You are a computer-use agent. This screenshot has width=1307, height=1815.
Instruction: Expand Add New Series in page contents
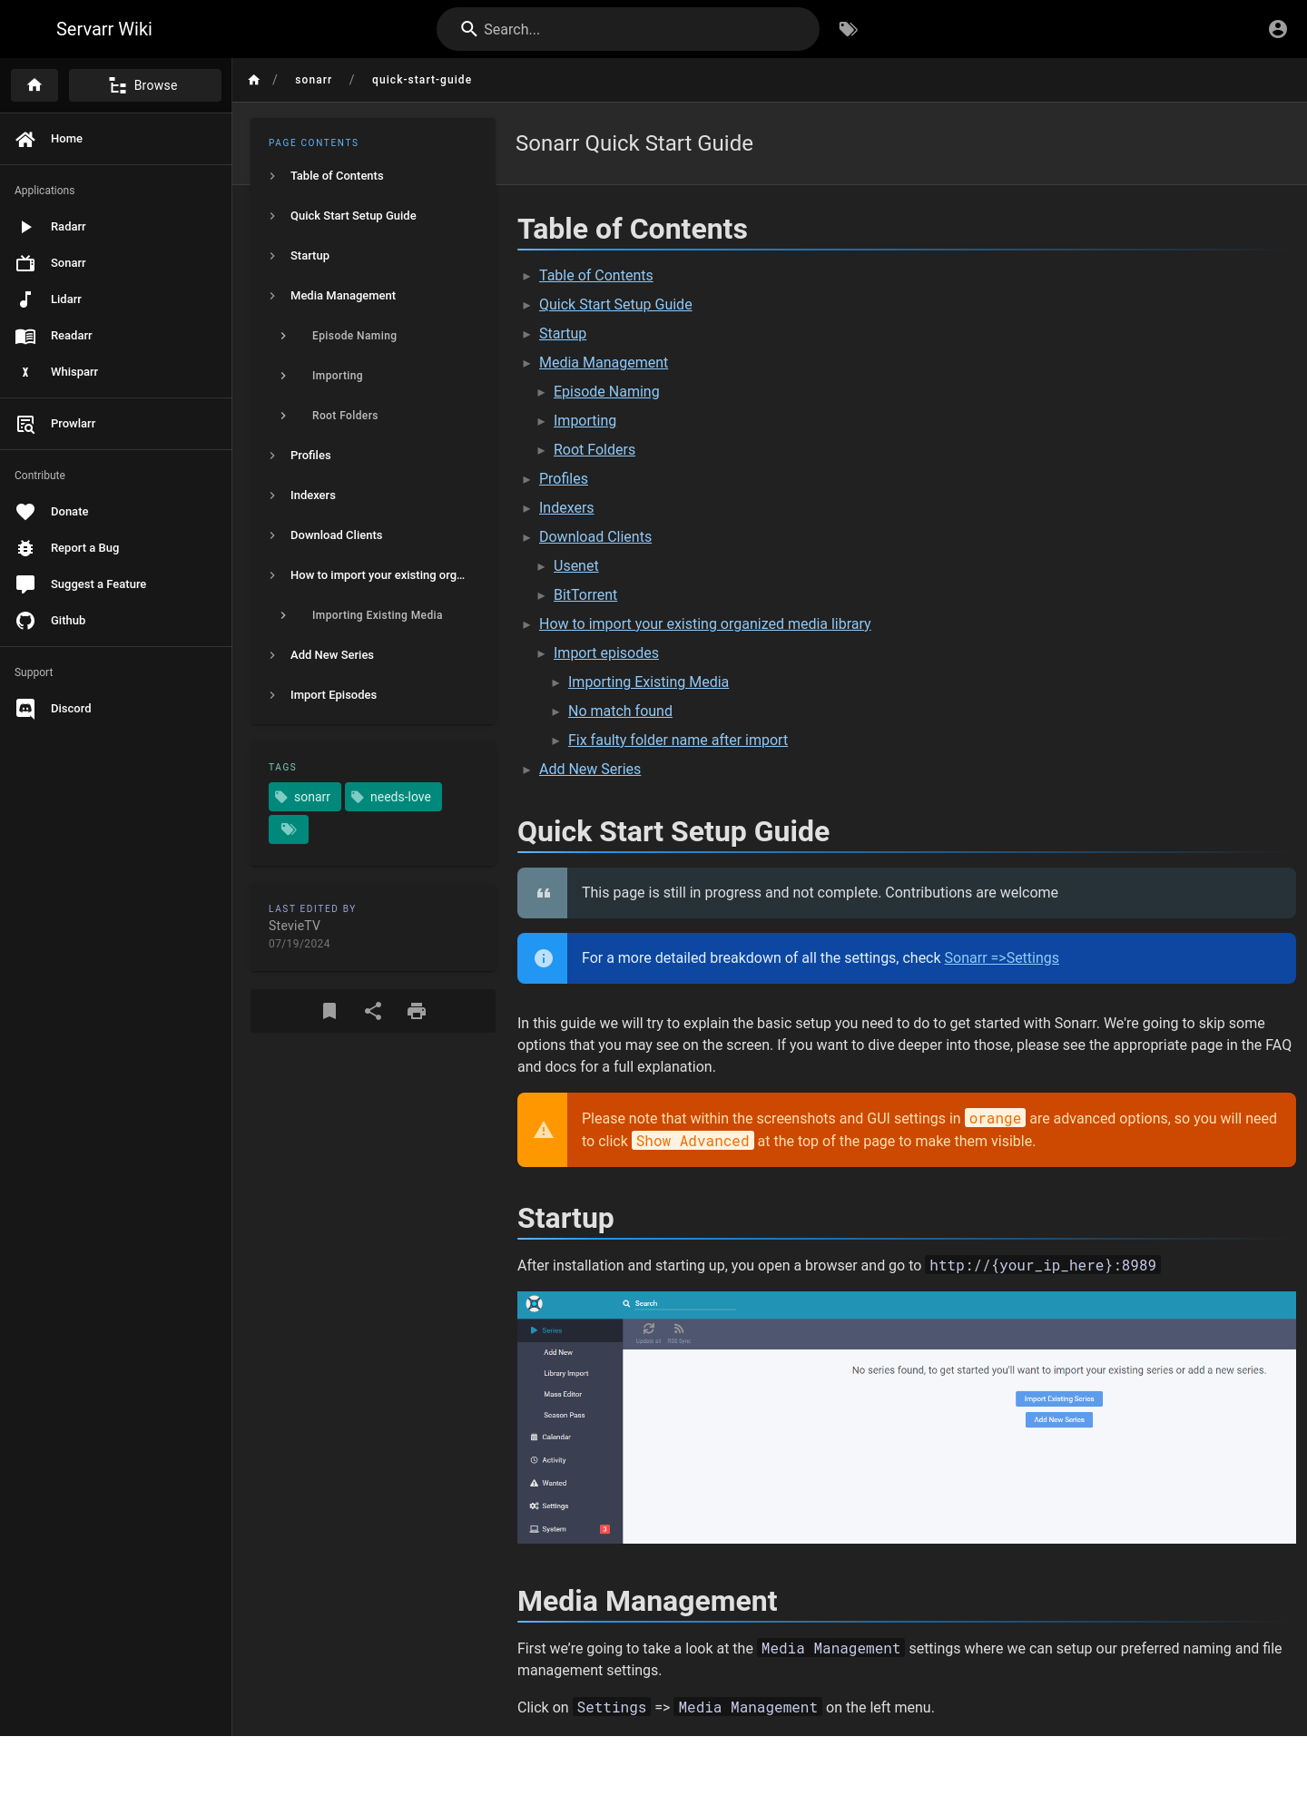pos(272,655)
